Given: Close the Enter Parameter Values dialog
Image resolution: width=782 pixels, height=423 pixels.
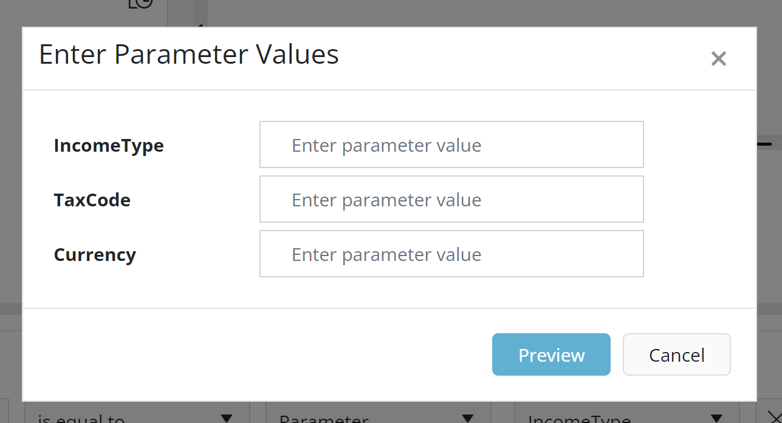Looking at the screenshot, I should click(x=718, y=59).
